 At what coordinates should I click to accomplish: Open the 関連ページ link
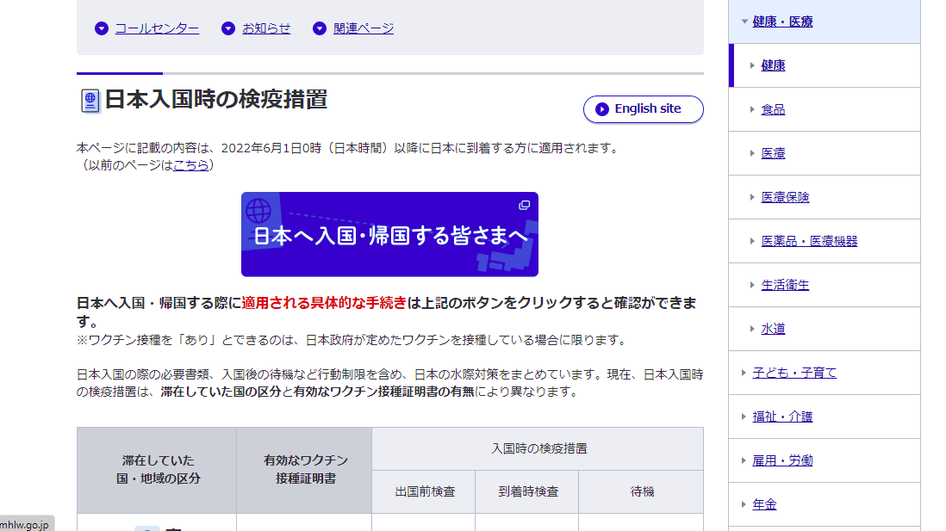point(364,28)
